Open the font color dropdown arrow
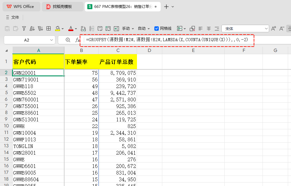Image resolution: width=291 pixels, height=186 pixels. [x=76, y=29]
